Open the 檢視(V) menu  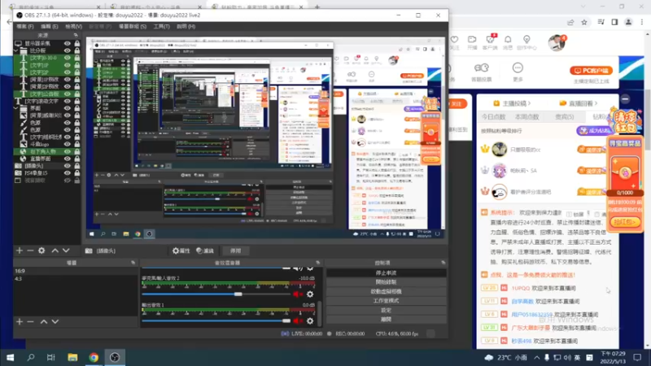tap(73, 26)
